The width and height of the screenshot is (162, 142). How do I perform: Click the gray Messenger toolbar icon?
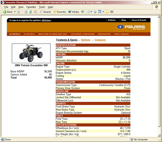pyautogui.click(x=112, y=12)
